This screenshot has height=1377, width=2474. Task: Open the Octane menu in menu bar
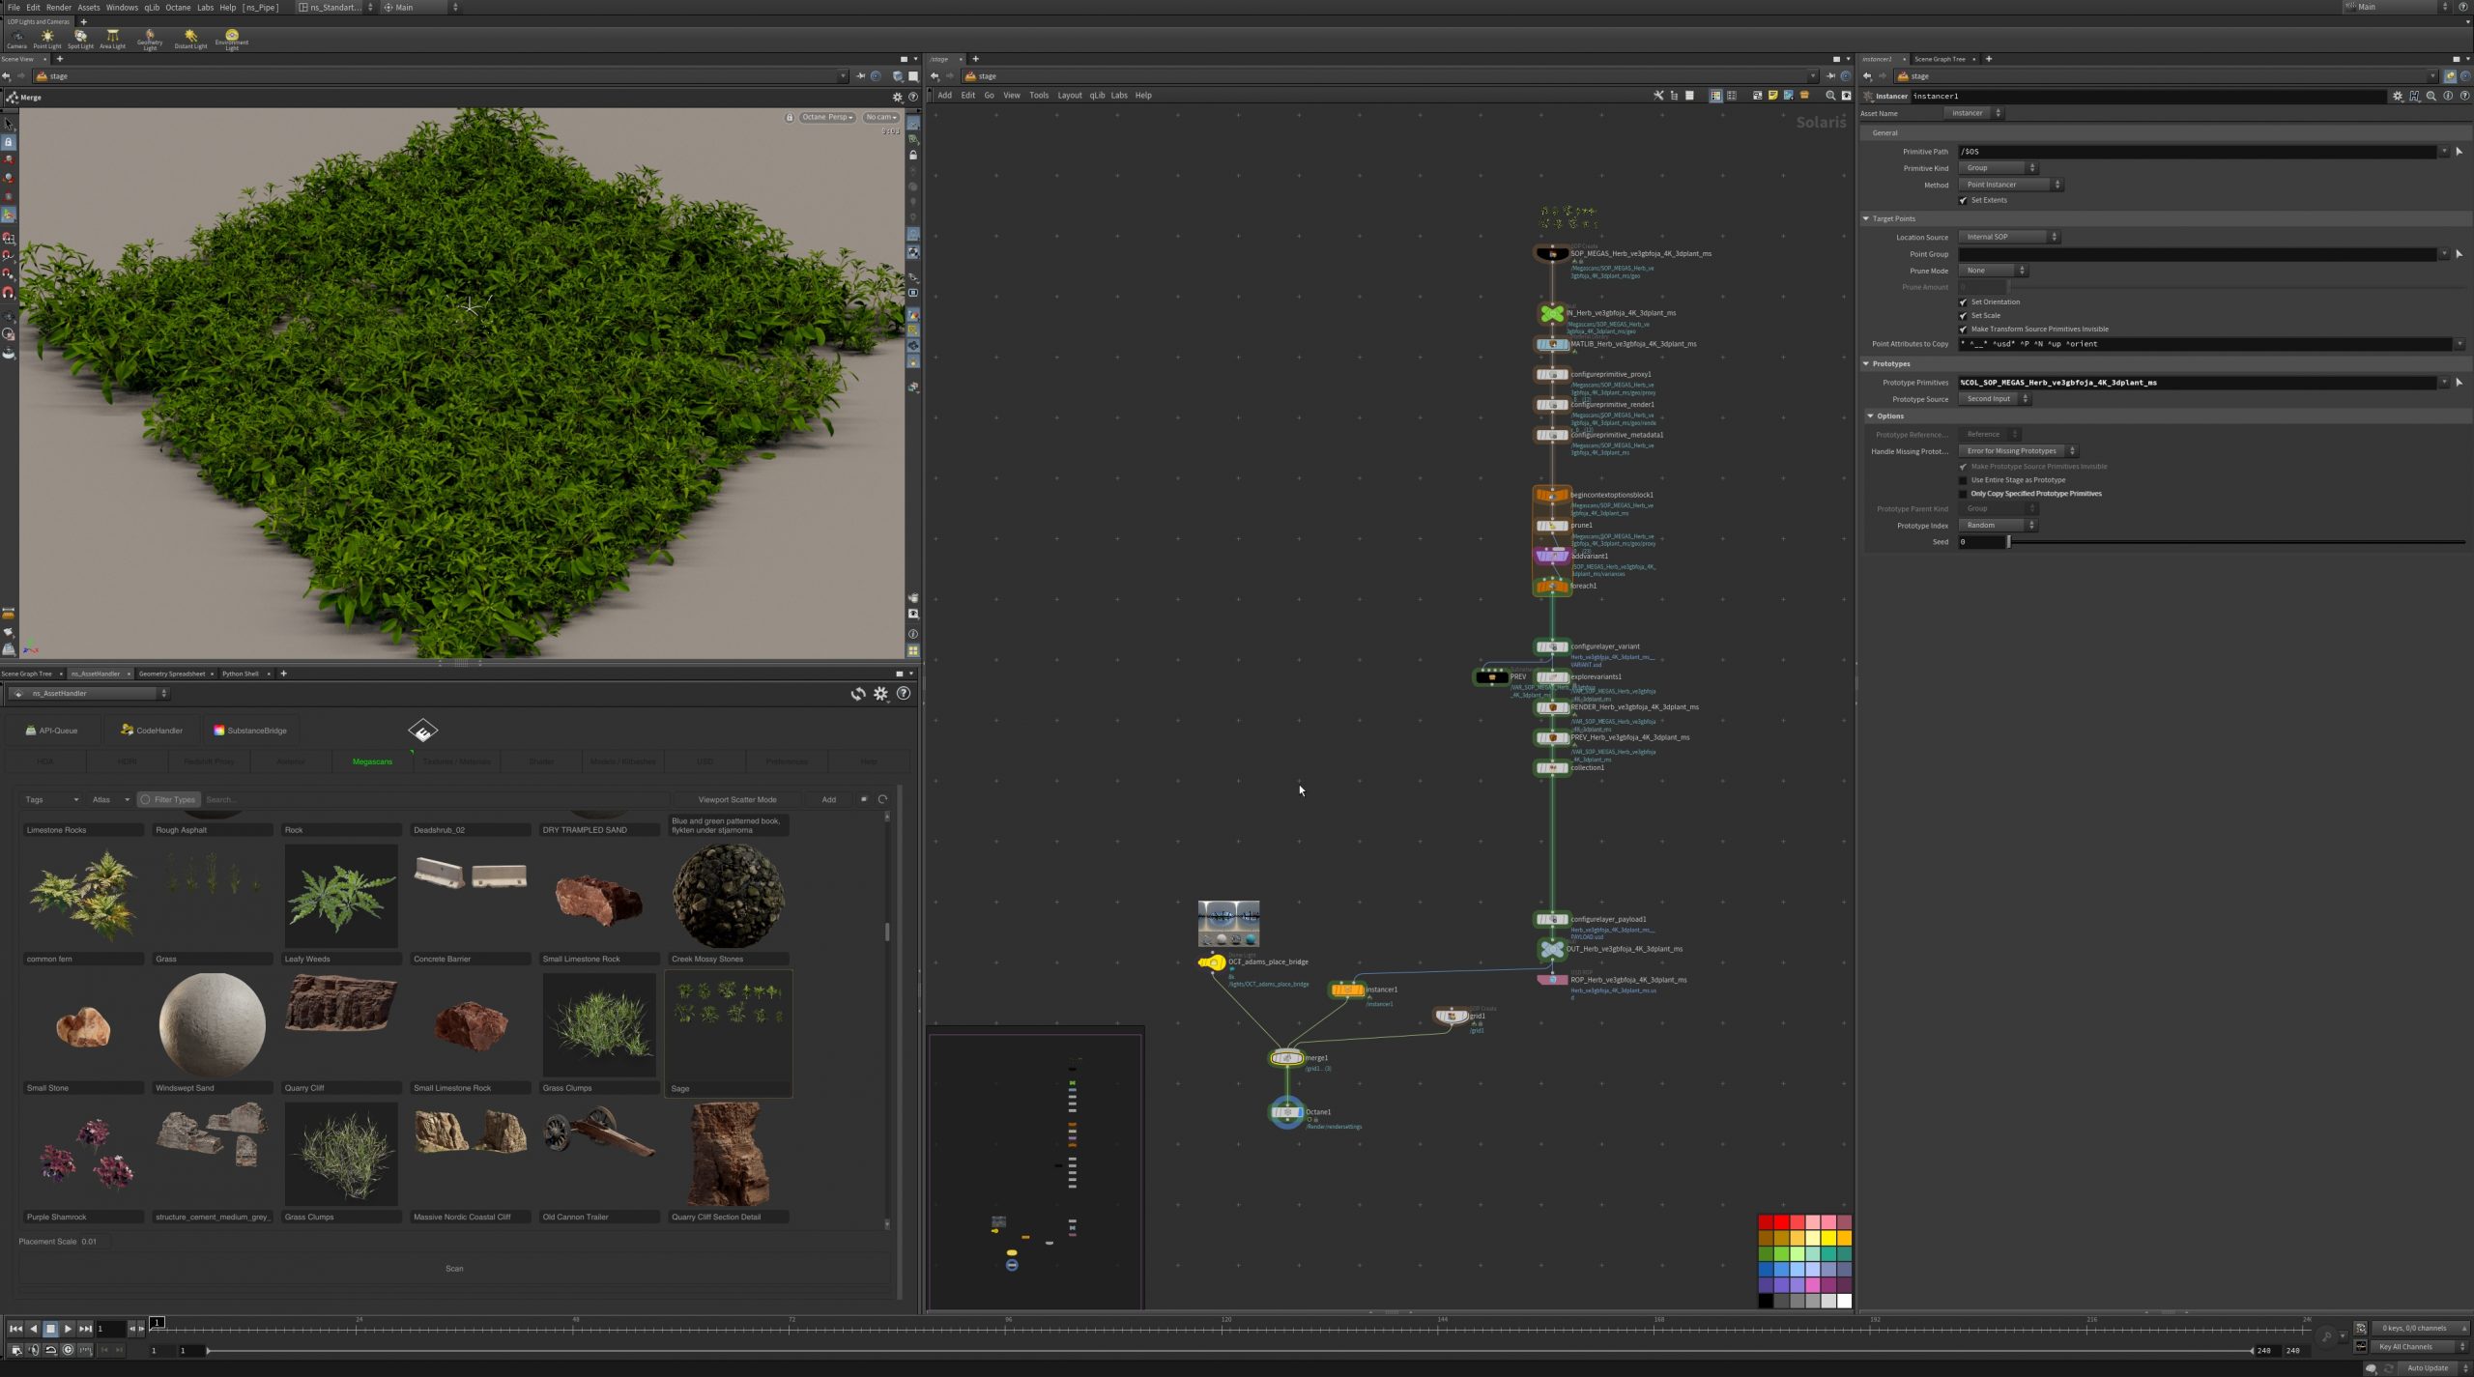178,7
